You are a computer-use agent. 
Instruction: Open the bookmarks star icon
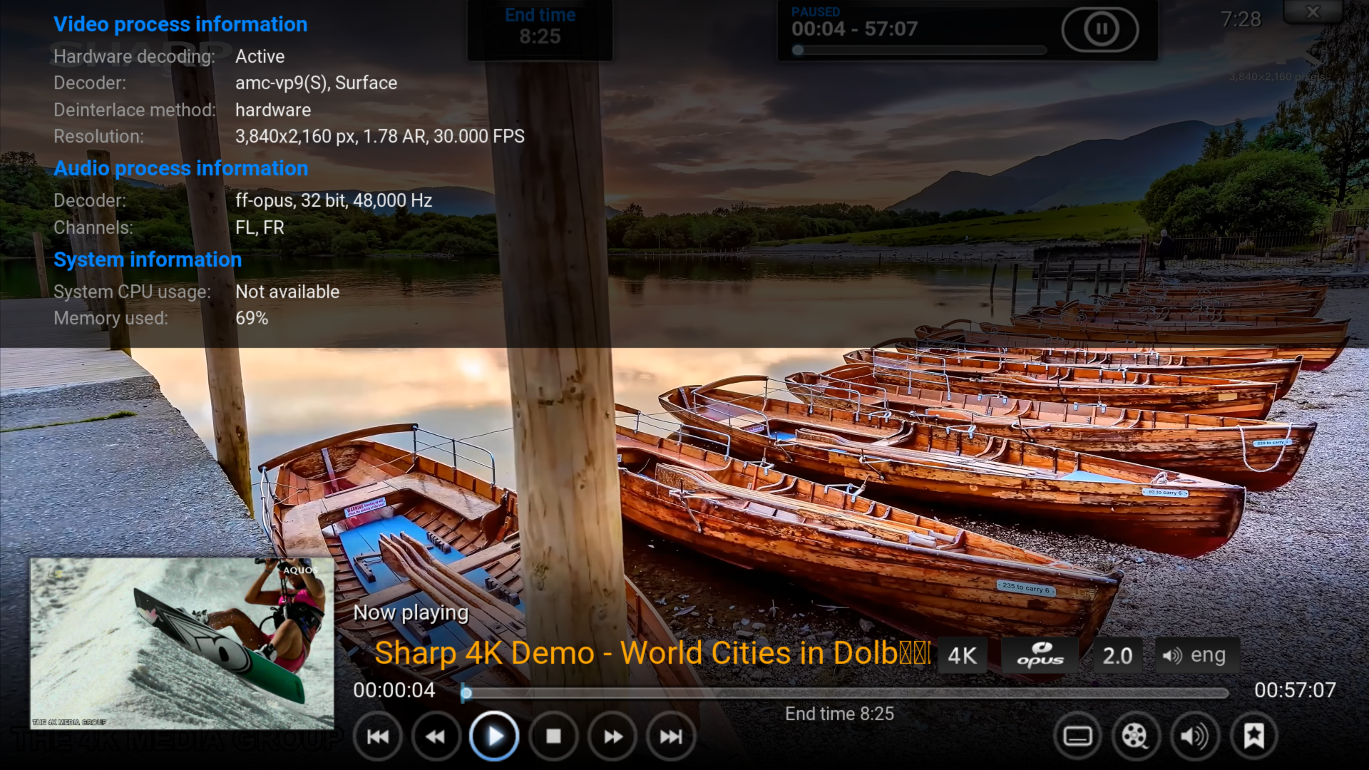tap(1253, 736)
